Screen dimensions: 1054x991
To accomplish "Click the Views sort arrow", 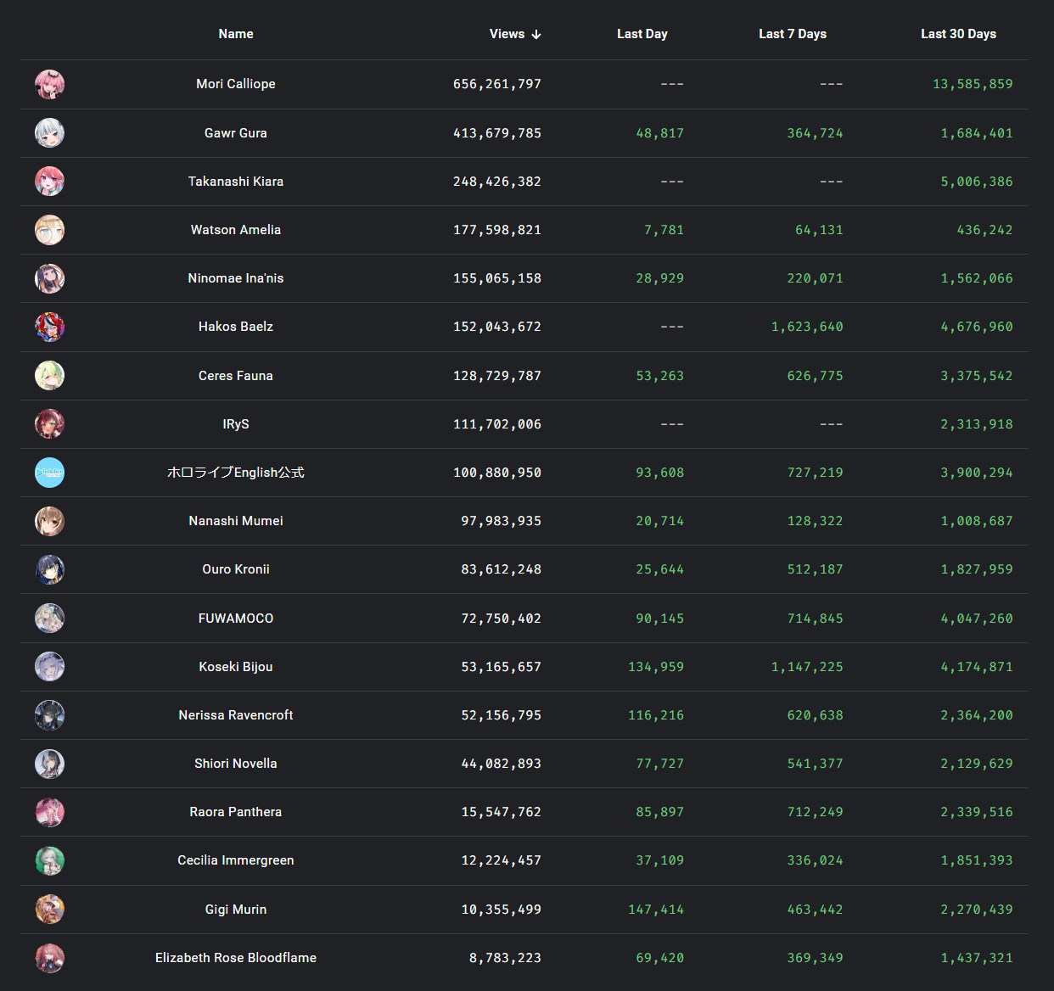I will [536, 34].
